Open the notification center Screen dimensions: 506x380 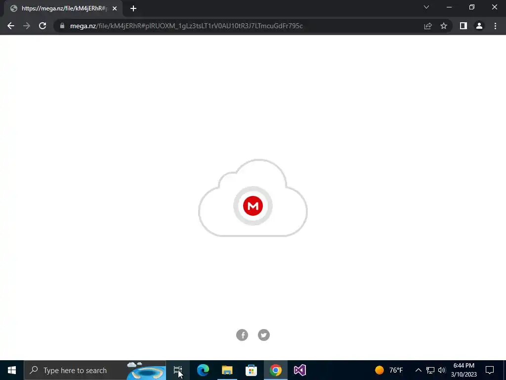point(490,370)
